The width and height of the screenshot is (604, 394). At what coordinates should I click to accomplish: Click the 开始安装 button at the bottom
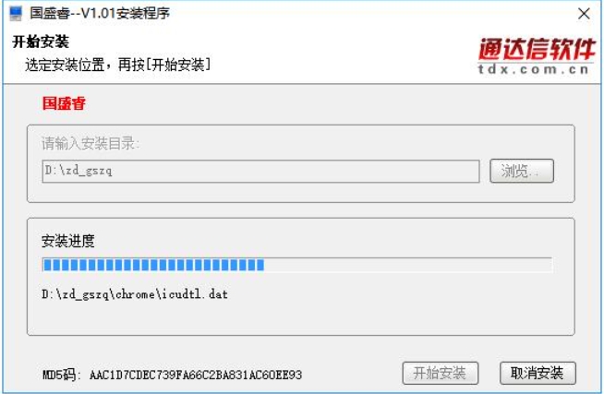click(x=441, y=373)
